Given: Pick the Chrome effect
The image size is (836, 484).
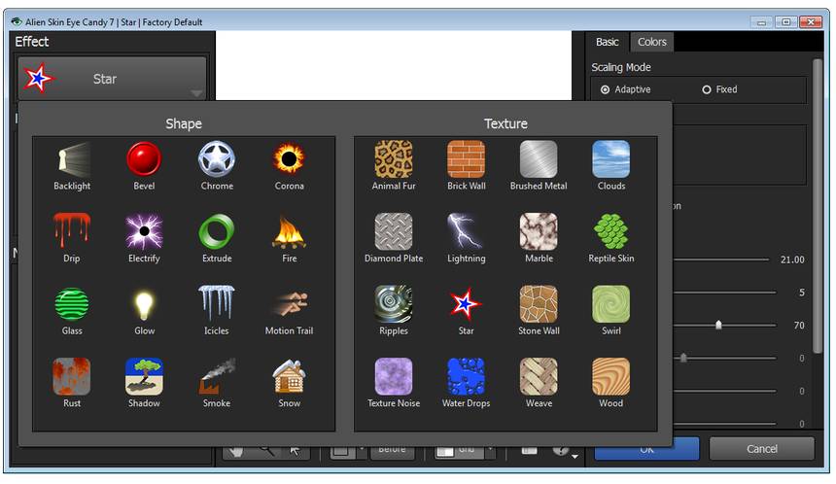Looking at the screenshot, I should click(217, 166).
